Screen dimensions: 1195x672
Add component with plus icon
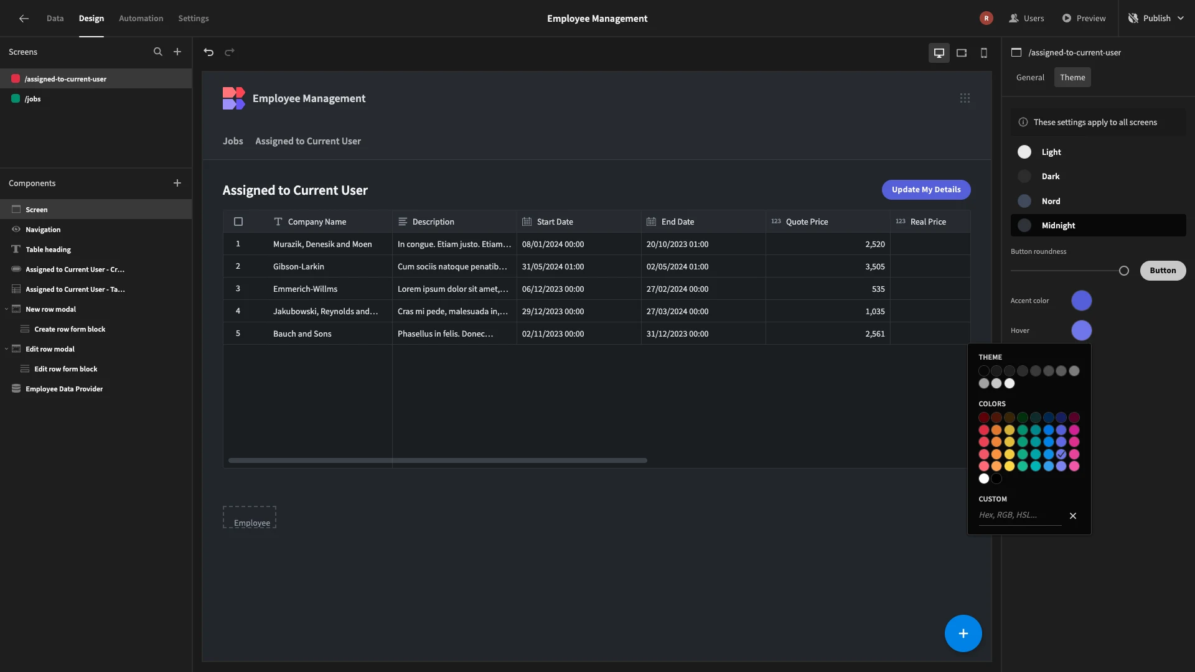[177, 183]
